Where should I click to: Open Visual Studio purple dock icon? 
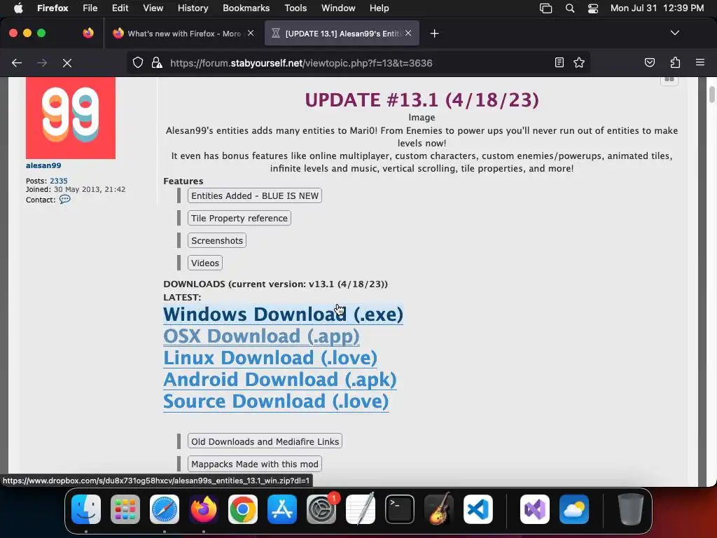click(535, 509)
